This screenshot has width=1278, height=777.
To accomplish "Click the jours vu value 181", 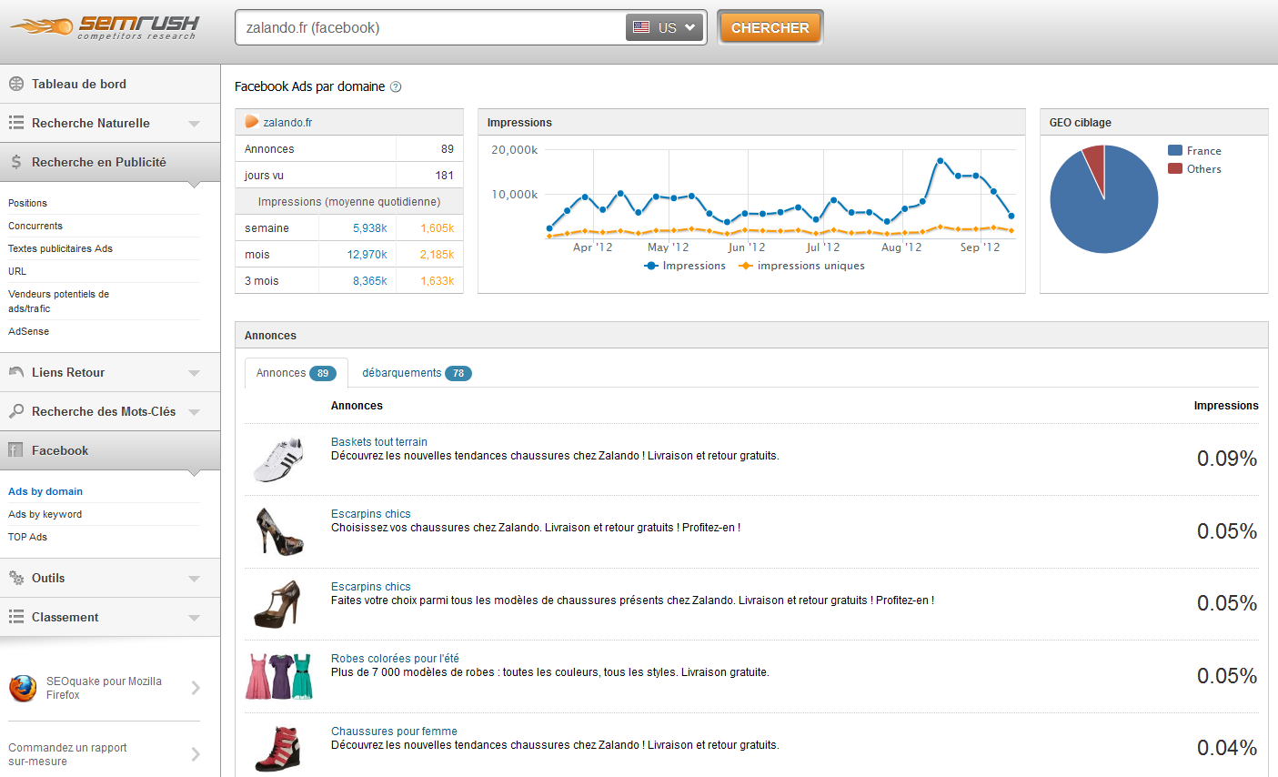I will pos(445,176).
